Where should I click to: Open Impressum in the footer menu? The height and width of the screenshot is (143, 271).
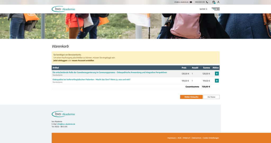tap(171, 138)
